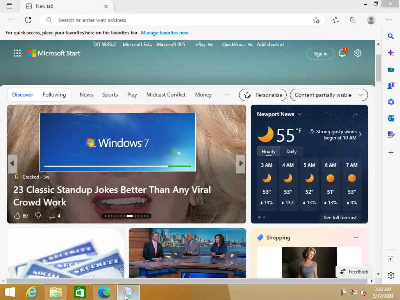Open Windows Start button on taskbar

10,292
